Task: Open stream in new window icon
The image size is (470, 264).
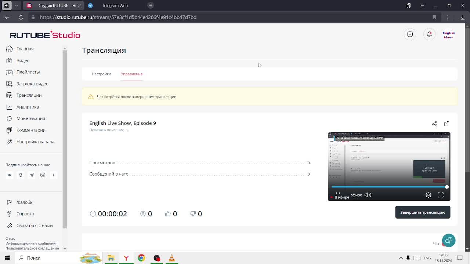Action: (446, 124)
